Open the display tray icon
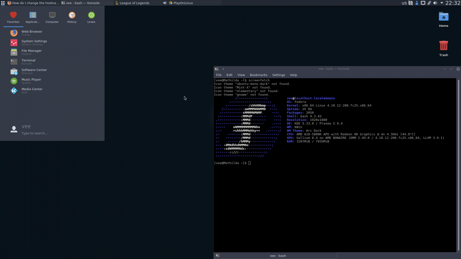Image resolution: width=461 pixels, height=259 pixels. coord(423,3)
